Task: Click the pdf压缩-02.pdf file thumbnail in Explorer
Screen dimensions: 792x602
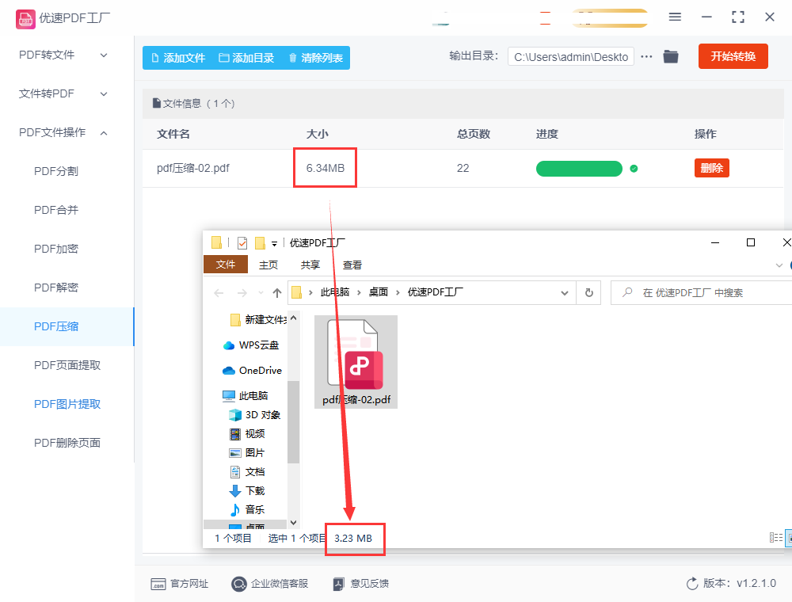Action: coord(356,362)
